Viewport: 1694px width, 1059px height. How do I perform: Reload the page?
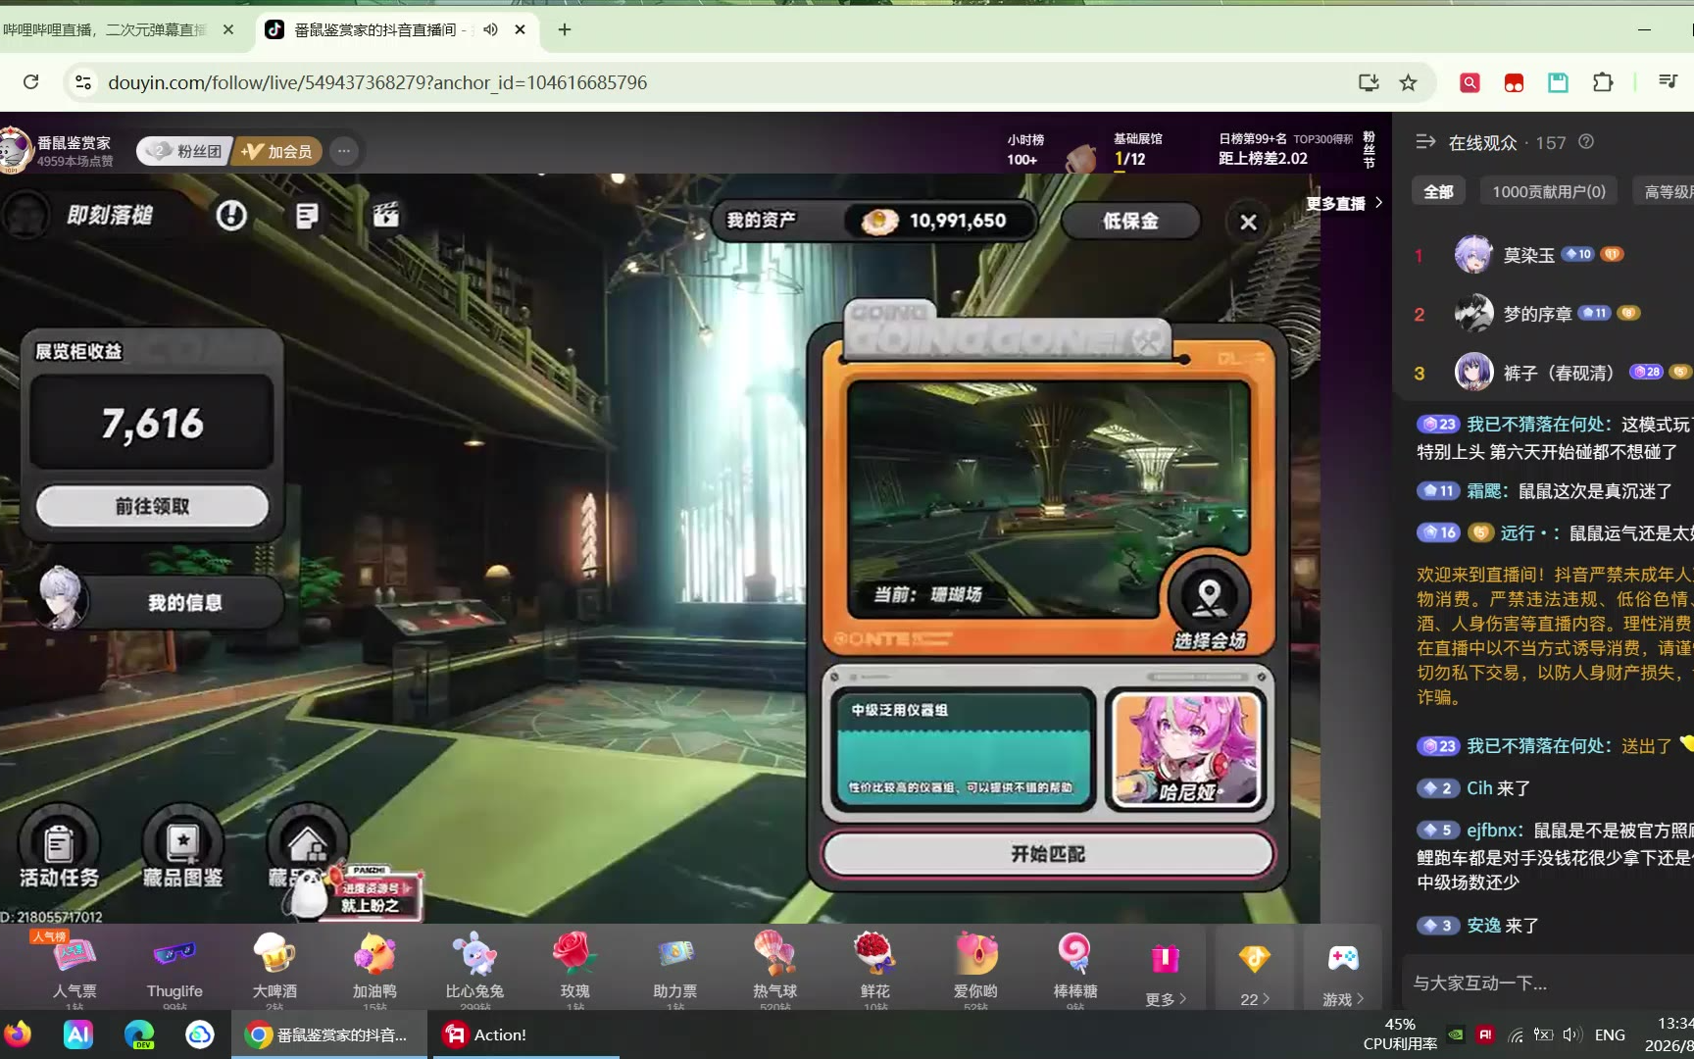coord(31,82)
